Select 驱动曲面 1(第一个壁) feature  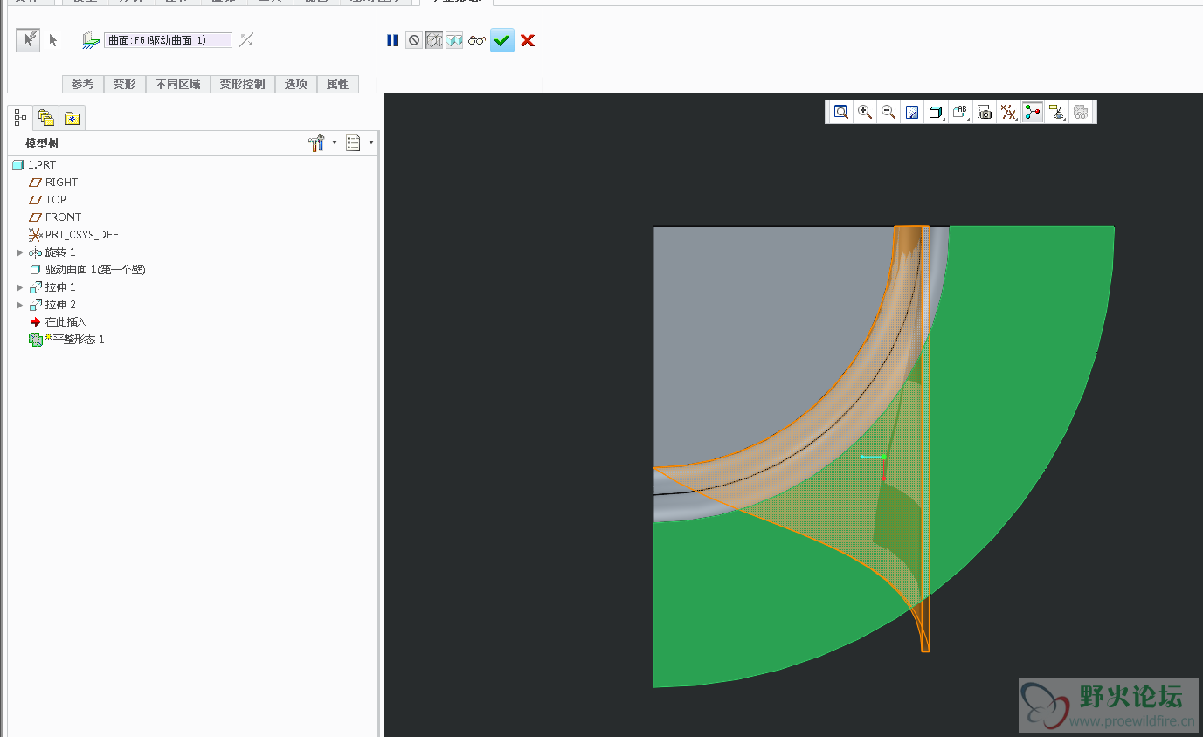(95, 270)
